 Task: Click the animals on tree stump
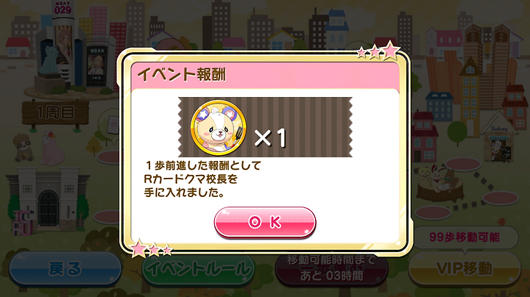(x=439, y=183)
